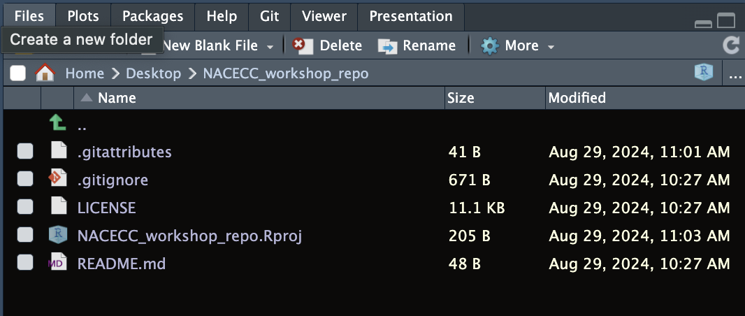
Task: Maximize the Files pane
Action: (728, 20)
